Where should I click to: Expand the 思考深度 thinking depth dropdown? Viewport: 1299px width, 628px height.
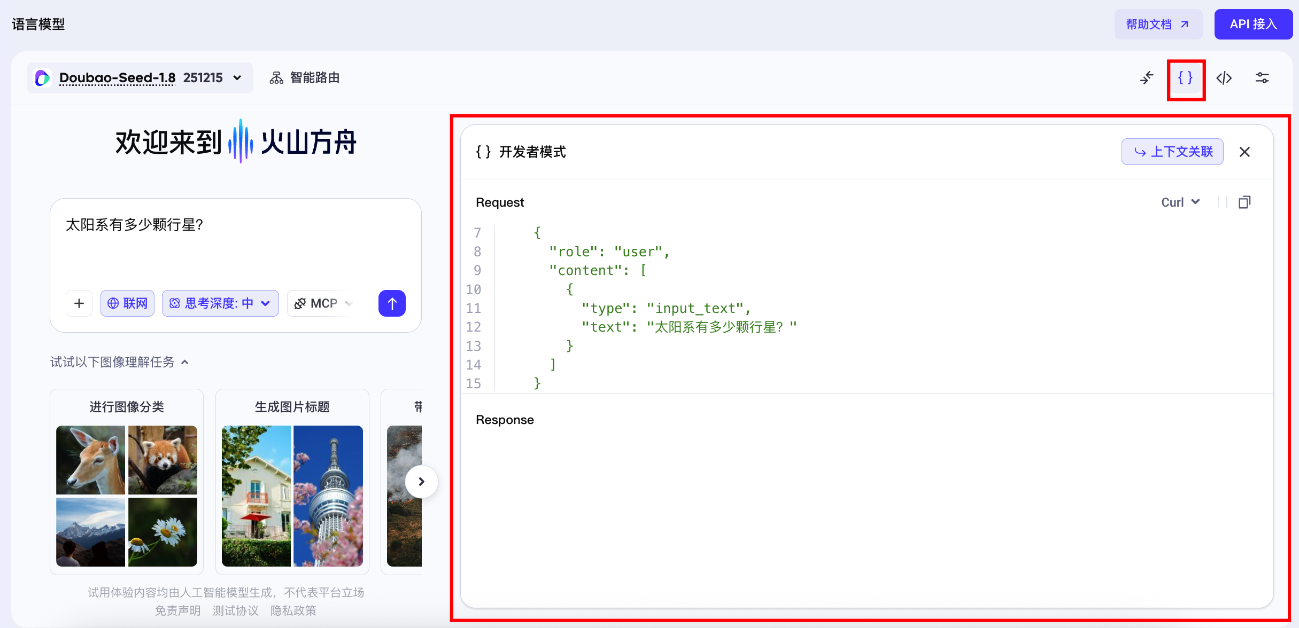click(x=220, y=303)
